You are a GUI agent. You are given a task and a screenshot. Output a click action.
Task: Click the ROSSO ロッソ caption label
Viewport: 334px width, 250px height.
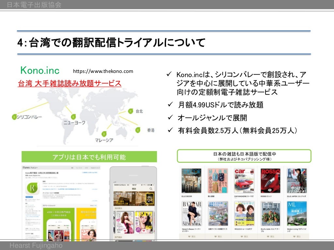[x=266, y=196]
